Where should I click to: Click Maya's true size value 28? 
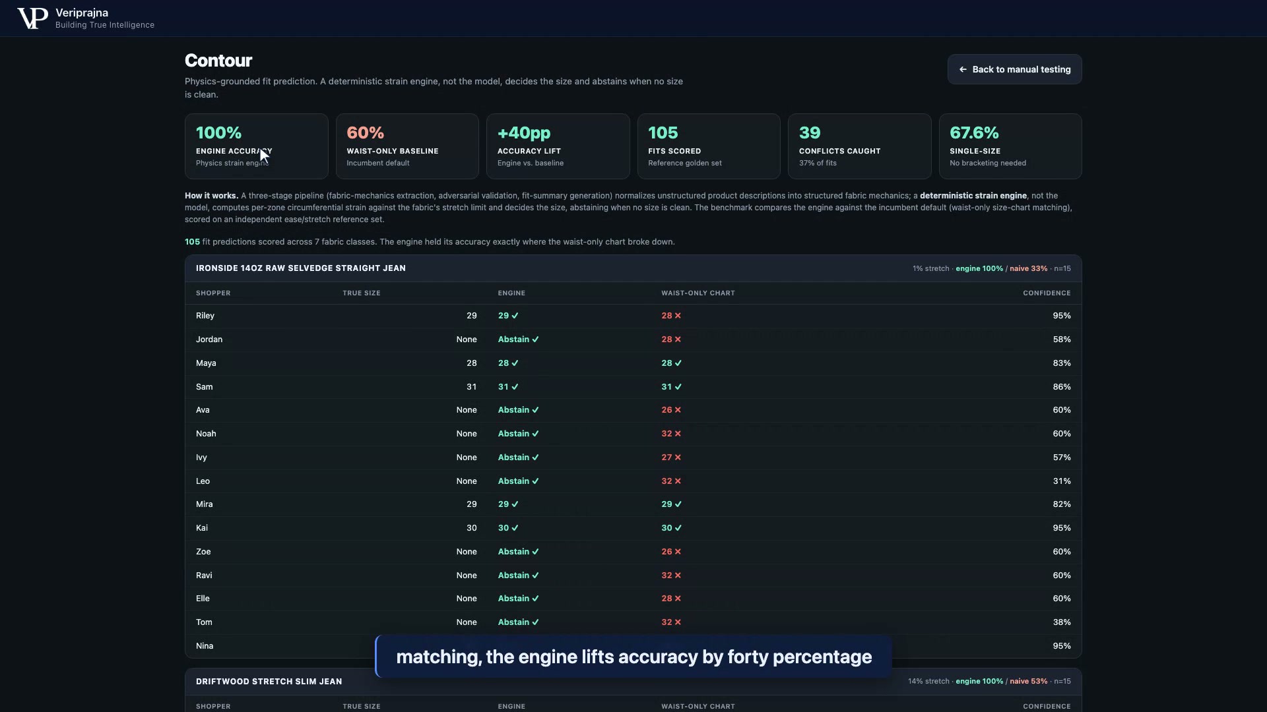[471, 363]
